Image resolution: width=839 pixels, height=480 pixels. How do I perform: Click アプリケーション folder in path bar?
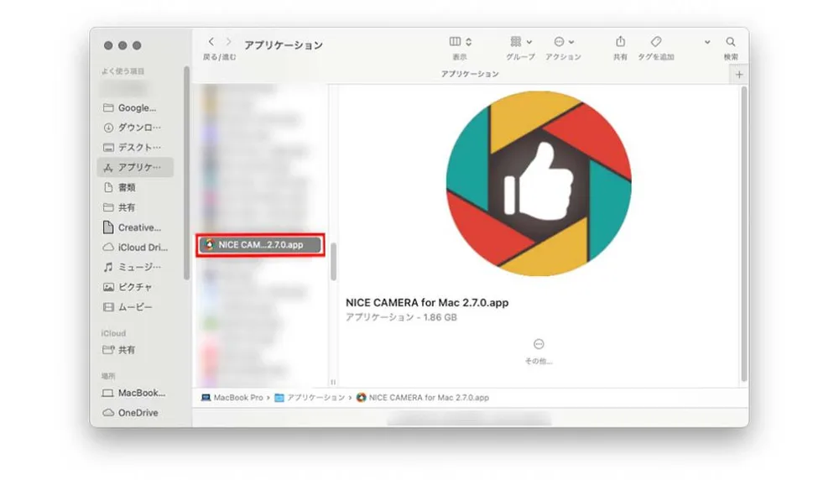310,398
